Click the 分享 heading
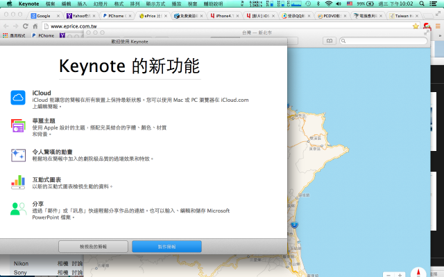The image size is (444, 277). [38, 204]
